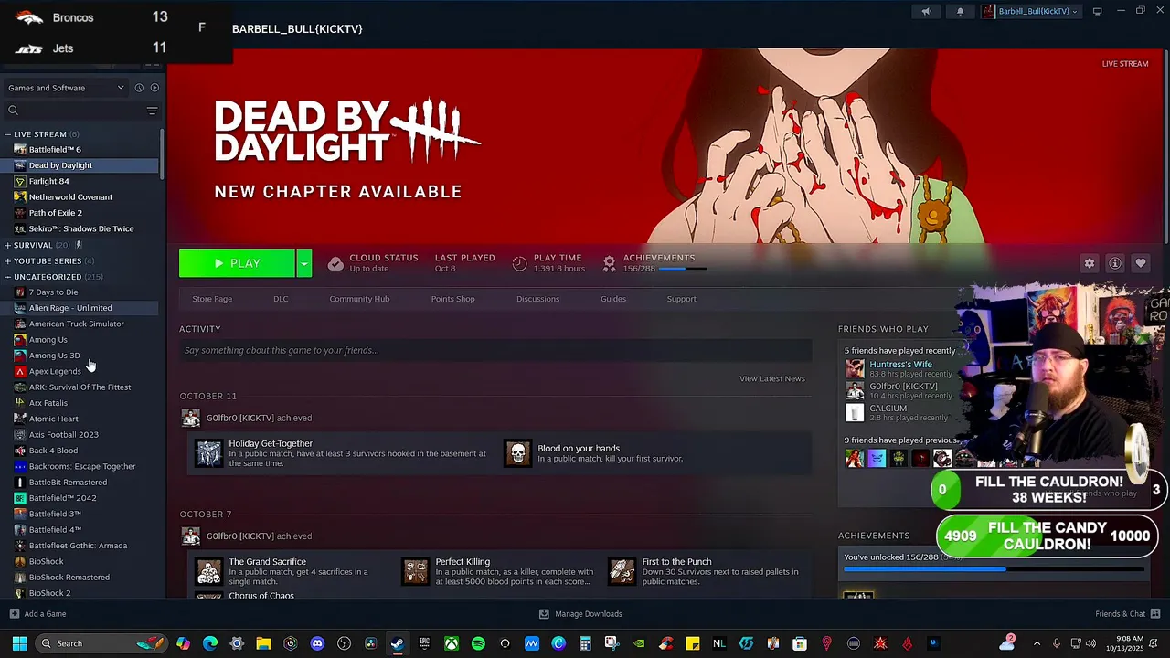The image size is (1170, 658).
Task: Open system tray volume icon
Action: pos(1090,643)
